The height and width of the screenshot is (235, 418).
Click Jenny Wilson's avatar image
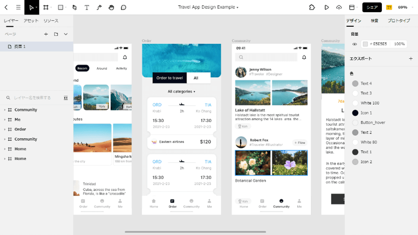(x=241, y=72)
